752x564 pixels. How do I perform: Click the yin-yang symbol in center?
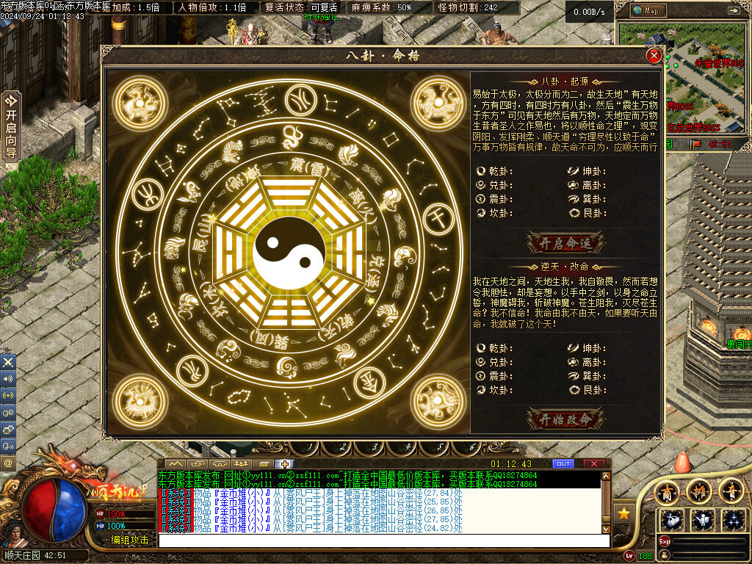289,253
